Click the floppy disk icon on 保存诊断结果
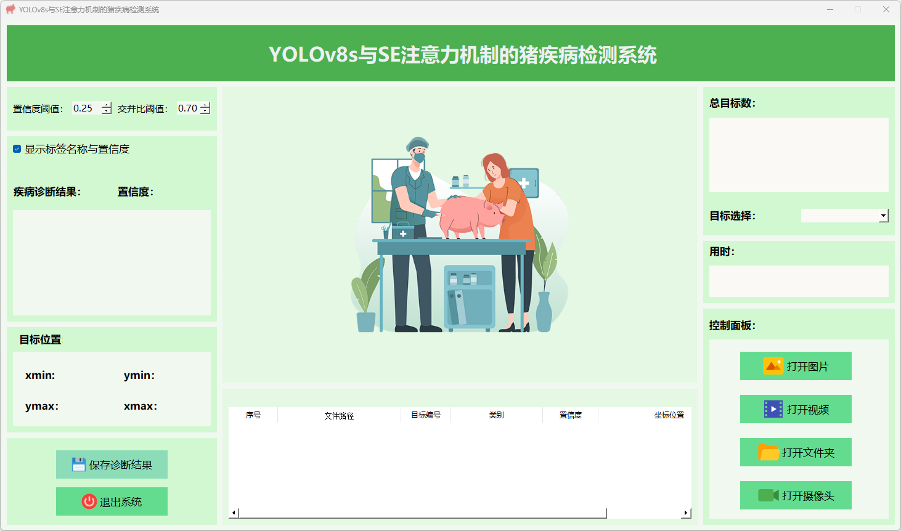The image size is (901, 531). click(x=79, y=464)
